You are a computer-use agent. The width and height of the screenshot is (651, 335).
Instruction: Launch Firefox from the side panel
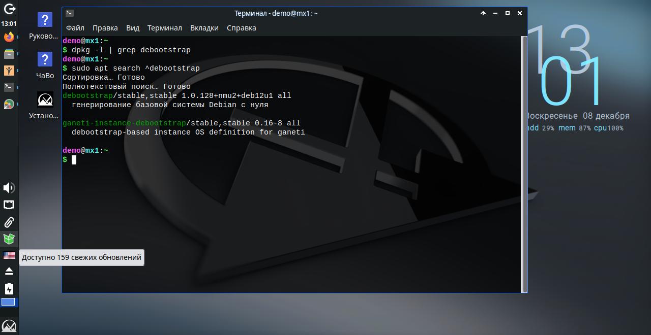tap(9, 37)
